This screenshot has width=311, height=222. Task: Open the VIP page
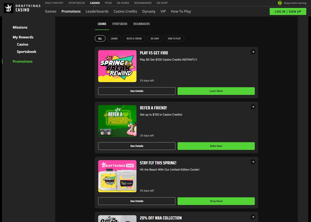tap(163, 11)
